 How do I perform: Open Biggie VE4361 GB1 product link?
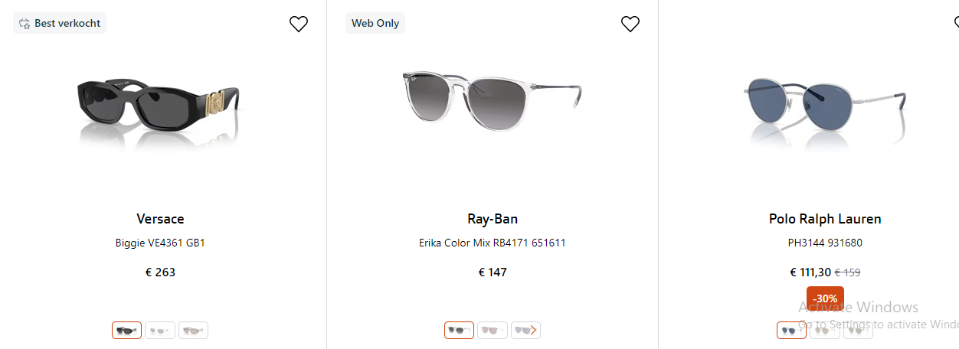coord(160,243)
